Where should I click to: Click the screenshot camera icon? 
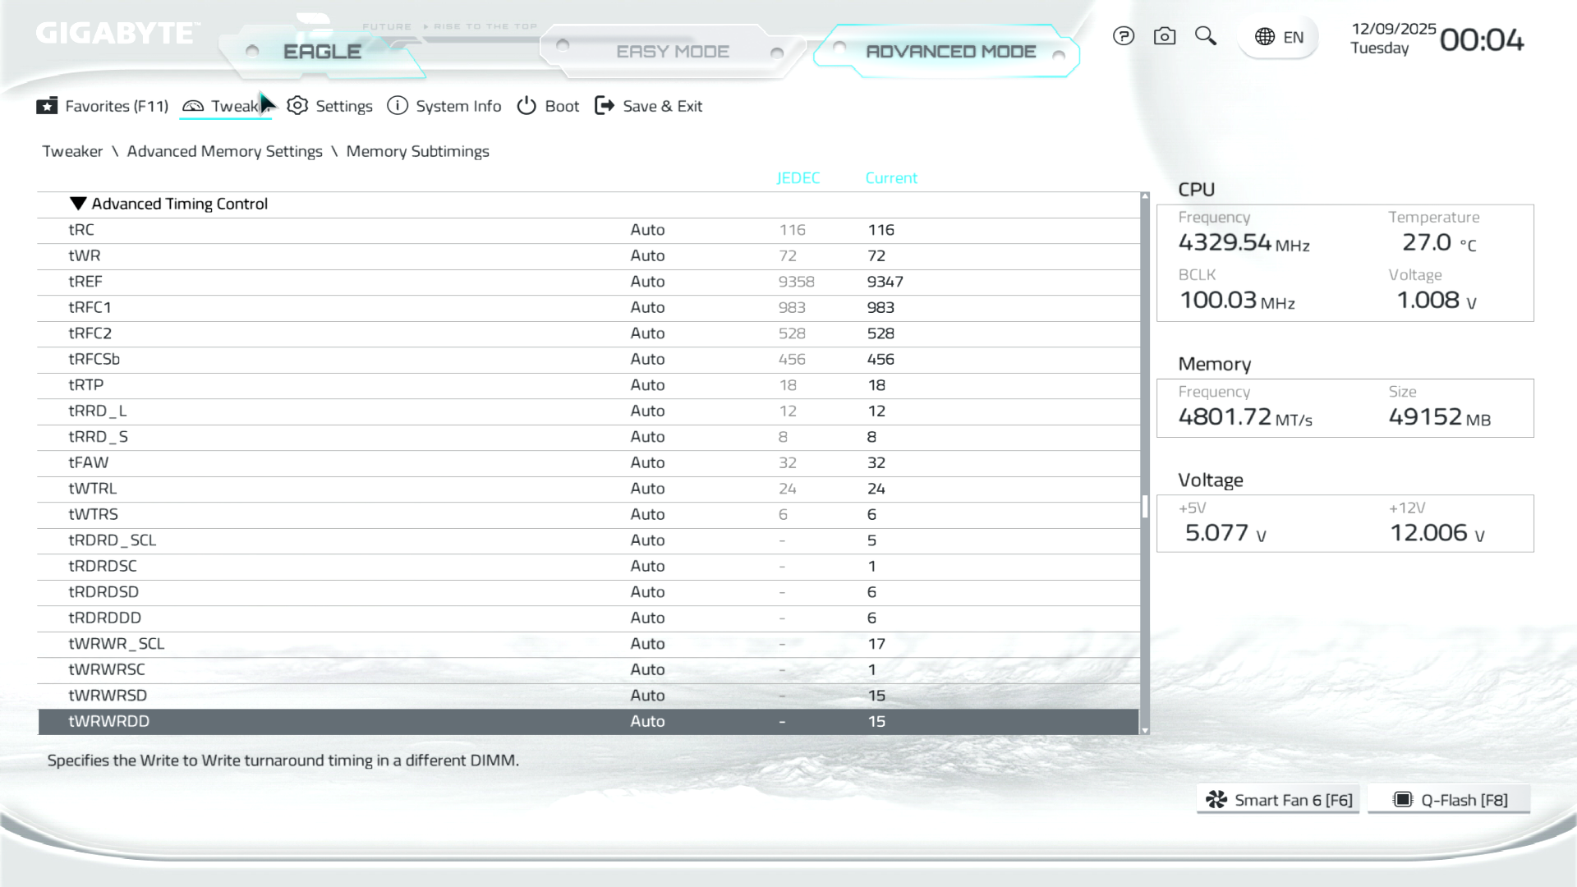(x=1164, y=36)
